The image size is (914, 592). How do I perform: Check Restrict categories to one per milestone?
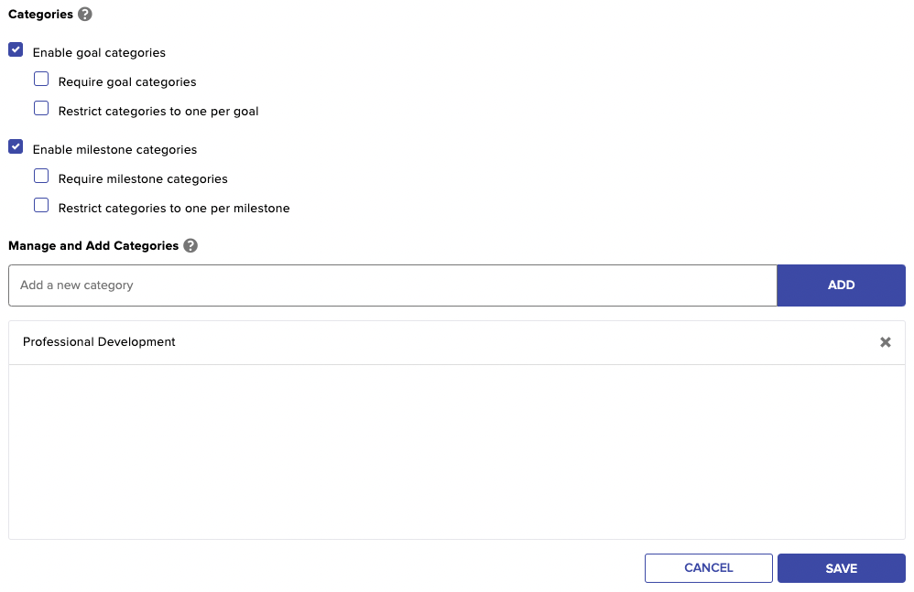coord(41,205)
